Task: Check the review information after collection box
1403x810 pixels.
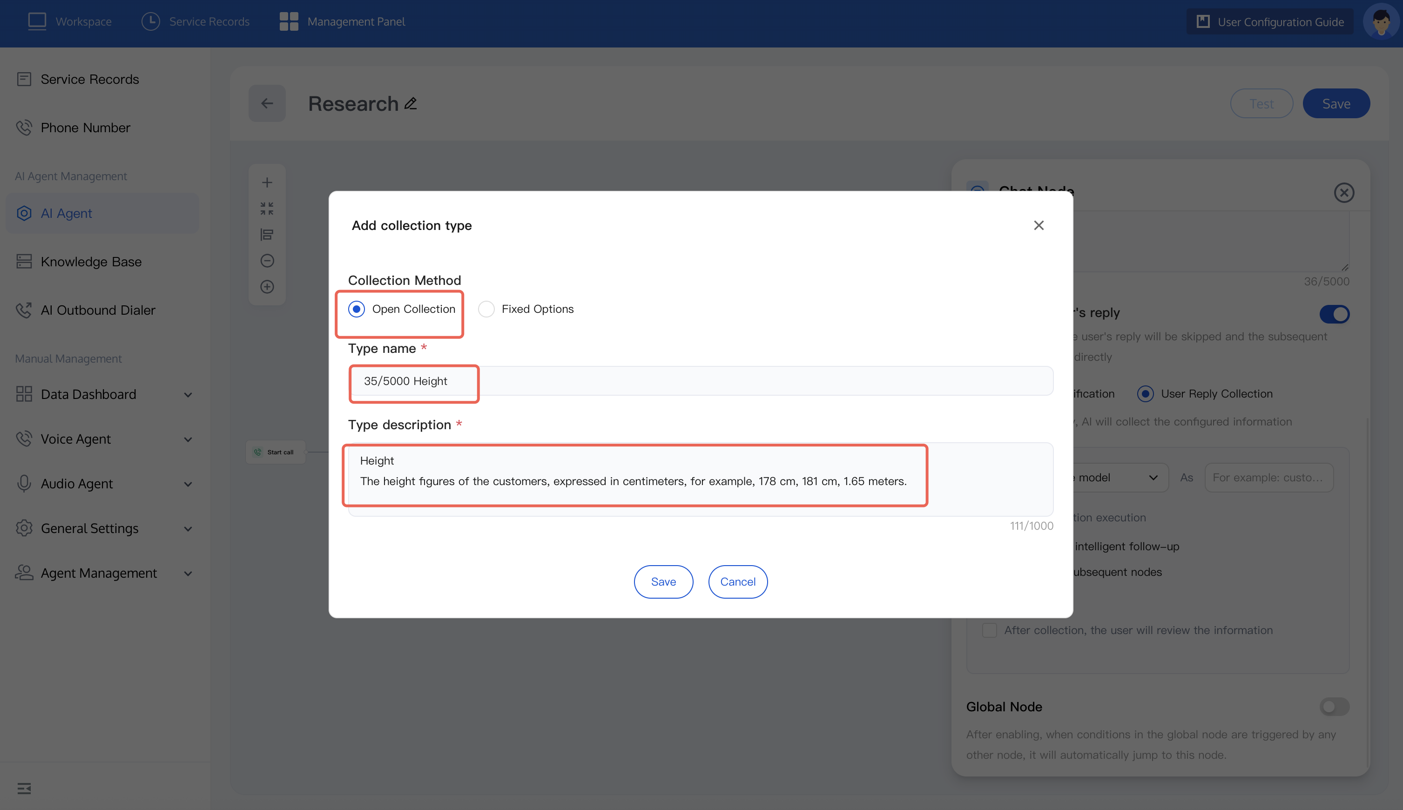Action: (x=989, y=630)
